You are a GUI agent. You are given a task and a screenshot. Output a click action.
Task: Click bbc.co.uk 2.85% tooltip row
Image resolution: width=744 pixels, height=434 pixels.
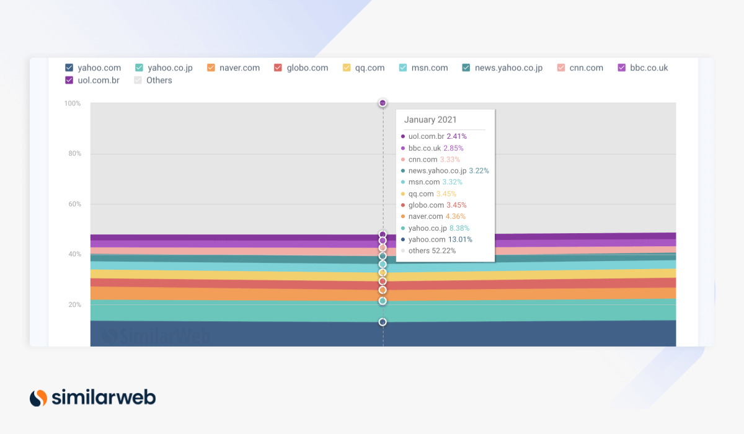[x=432, y=148]
